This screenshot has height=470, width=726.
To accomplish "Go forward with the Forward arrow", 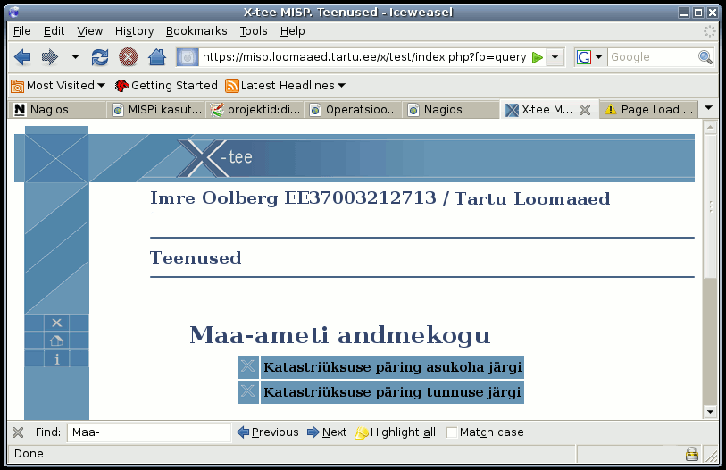I will pyautogui.click(x=50, y=57).
